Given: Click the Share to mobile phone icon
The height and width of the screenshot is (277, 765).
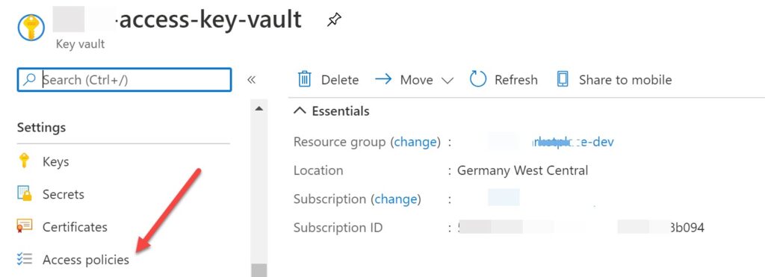Looking at the screenshot, I should 563,79.
